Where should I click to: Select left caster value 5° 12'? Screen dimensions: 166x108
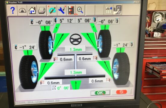coord(65,20)
